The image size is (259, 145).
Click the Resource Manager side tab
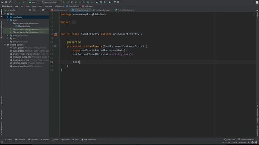pos(2,29)
